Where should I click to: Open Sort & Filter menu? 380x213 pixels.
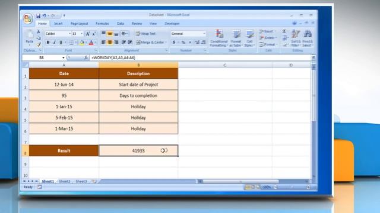point(296,38)
